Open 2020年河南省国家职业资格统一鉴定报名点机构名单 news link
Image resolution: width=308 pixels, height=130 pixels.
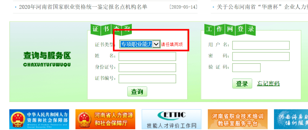pos(83,7)
